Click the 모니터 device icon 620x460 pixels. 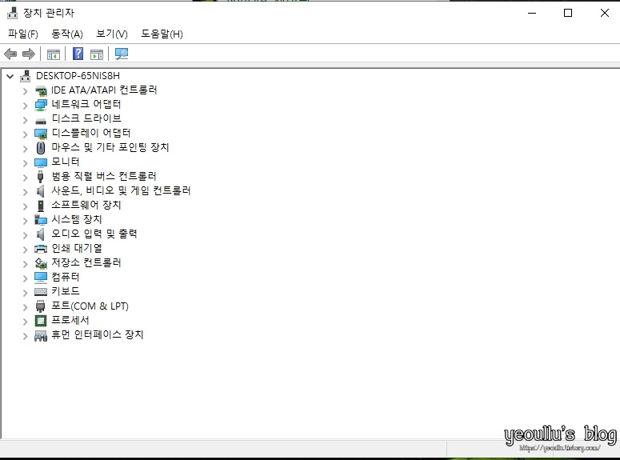41,162
